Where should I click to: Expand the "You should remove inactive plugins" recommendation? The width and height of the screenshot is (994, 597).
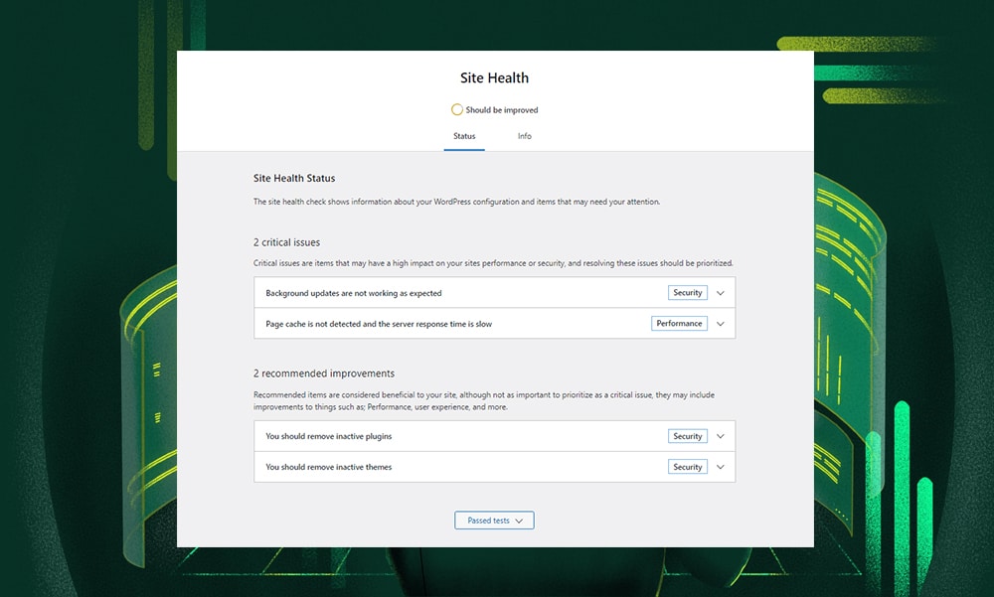pyautogui.click(x=721, y=435)
